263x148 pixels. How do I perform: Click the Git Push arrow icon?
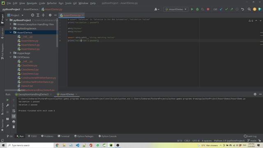(232, 9)
